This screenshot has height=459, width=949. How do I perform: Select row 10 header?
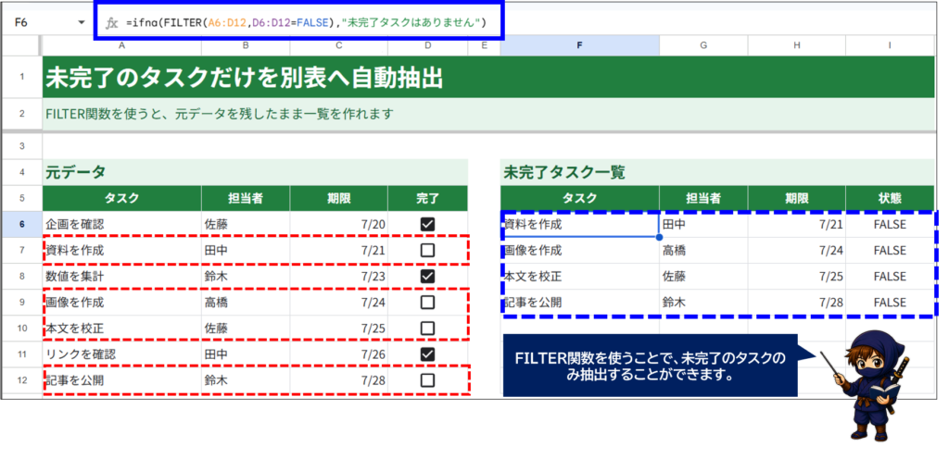[22, 328]
